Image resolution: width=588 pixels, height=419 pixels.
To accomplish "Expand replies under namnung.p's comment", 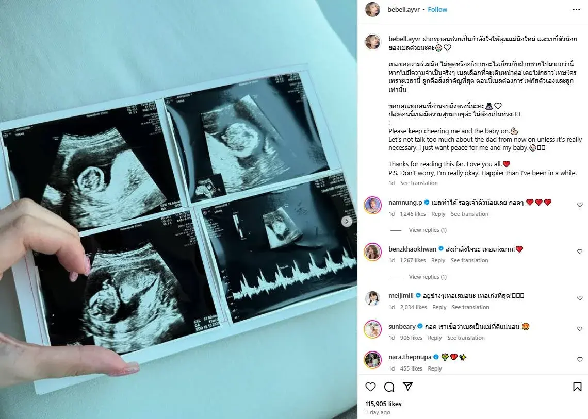I will pos(428,230).
